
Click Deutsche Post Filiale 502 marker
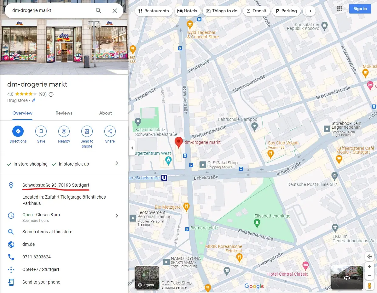[335, 176]
